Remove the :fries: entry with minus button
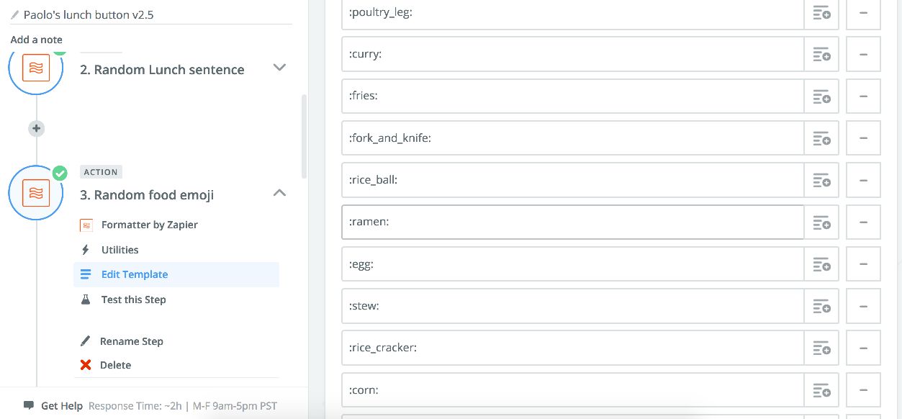 point(863,96)
